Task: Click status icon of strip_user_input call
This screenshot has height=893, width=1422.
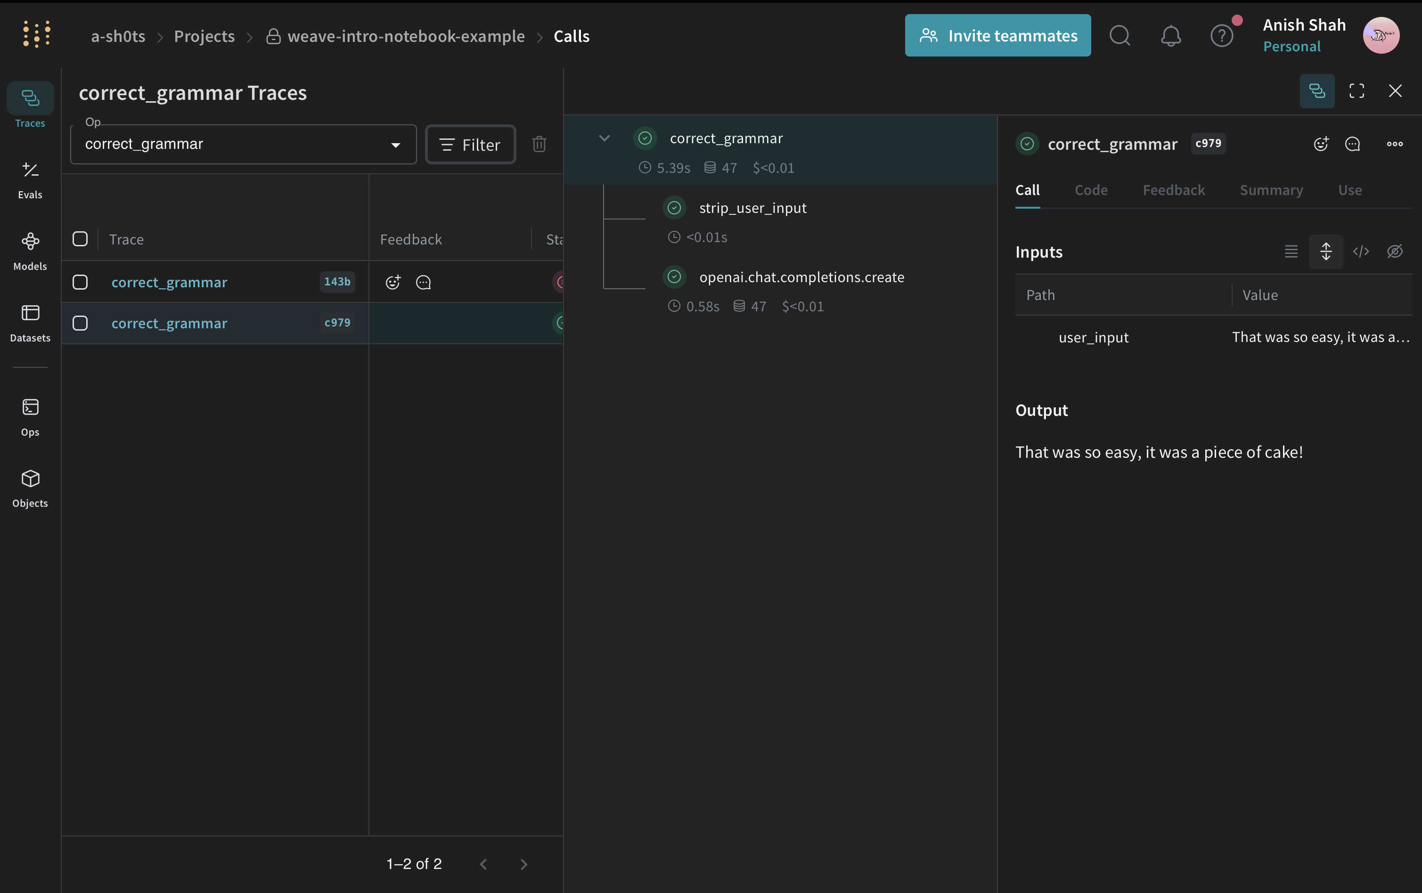Action: (x=674, y=208)
